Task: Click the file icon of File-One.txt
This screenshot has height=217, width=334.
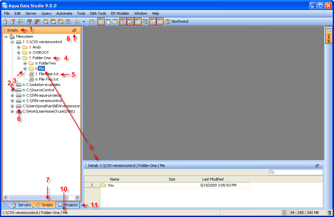Action: click(31, 74)
